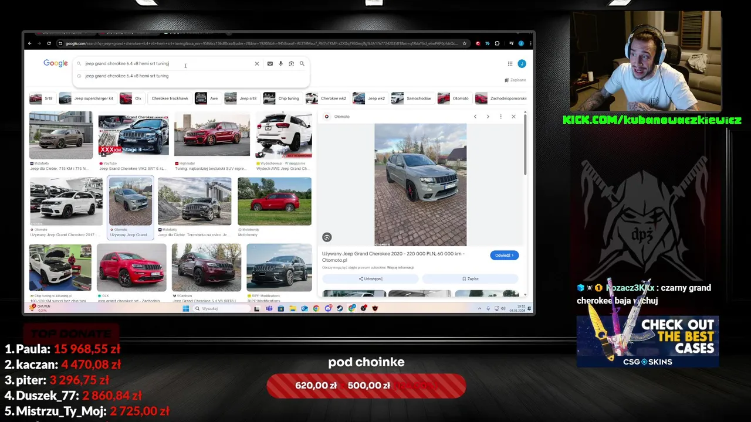Click the Zapisz save button
This screenshot has width=751, height=422.
(471, 279)
